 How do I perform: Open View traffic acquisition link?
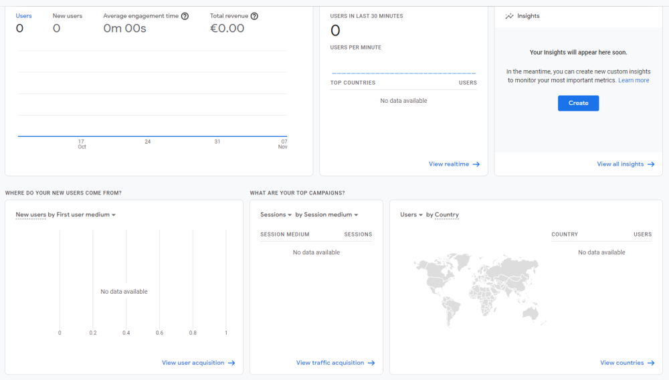point(330,363)
